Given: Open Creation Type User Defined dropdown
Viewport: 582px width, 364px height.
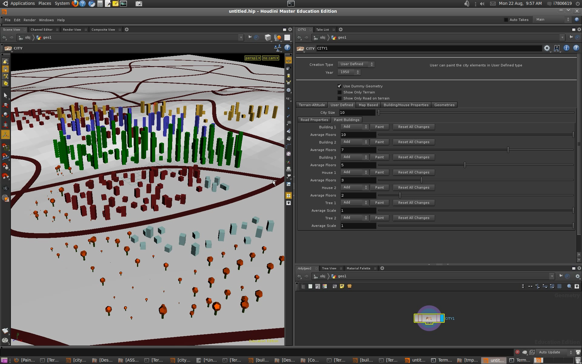Looking at the screenshot, I should (356, 64).
